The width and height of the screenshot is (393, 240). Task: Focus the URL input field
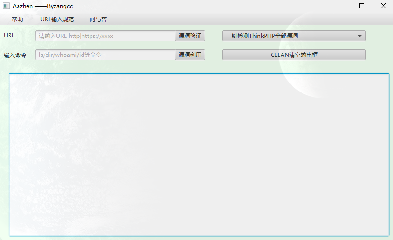[x=105, y=36]
